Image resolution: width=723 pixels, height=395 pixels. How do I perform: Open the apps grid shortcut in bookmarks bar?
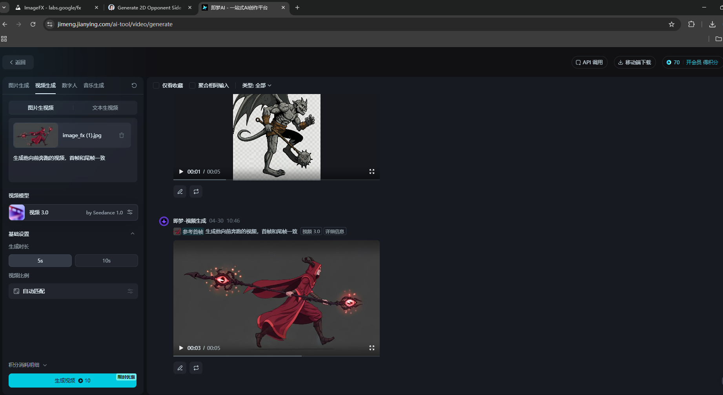[4, 39]
